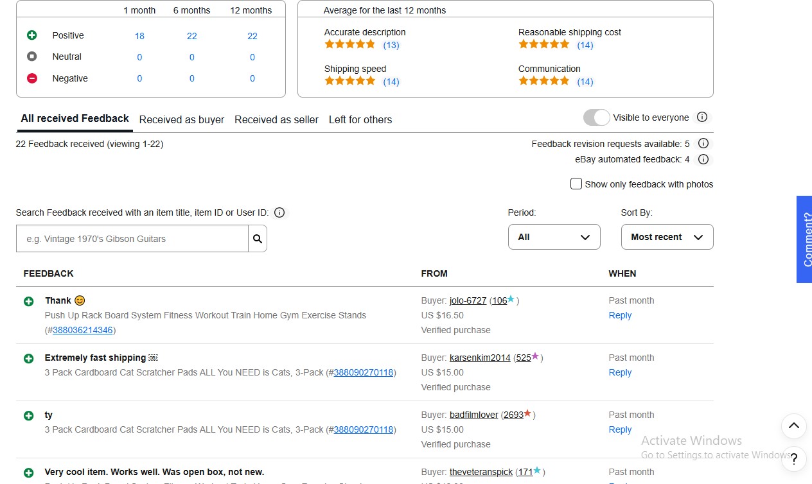Image resolution: width=812 pixels, height=484 pixels.
Task: Reply to jolo-6727's feedback
Action: (x=620, y=315)
